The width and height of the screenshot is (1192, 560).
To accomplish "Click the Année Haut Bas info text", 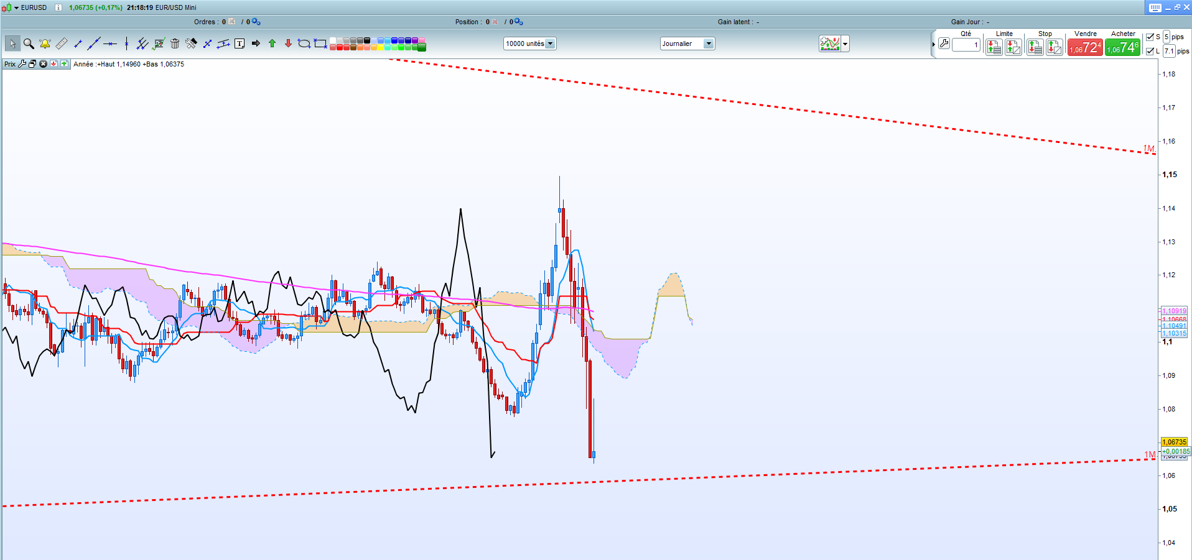I will point(129,64).
